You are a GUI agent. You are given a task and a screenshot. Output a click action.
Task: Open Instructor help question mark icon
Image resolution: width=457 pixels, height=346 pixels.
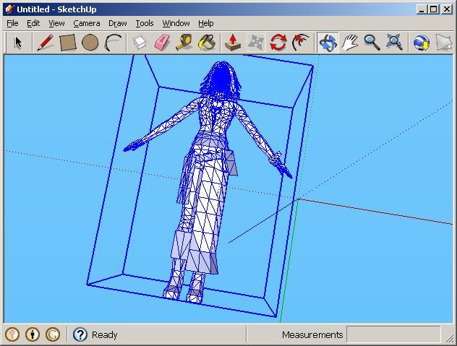coord(80,334)
